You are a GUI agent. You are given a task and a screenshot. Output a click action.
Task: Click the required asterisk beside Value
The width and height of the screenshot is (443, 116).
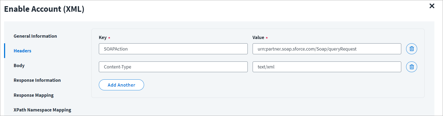click(x=267, y=38)
